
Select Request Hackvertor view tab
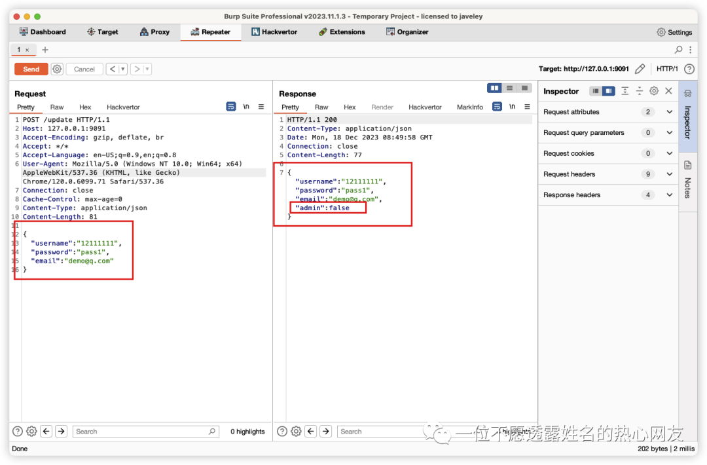pos(123,107)
